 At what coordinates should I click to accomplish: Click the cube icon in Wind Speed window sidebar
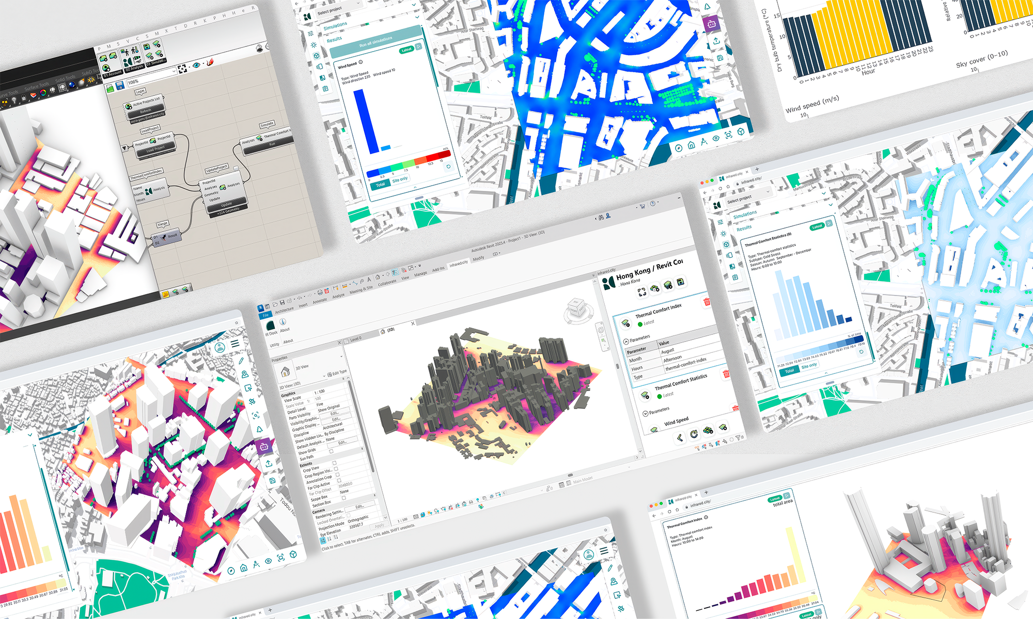(316, 56)
